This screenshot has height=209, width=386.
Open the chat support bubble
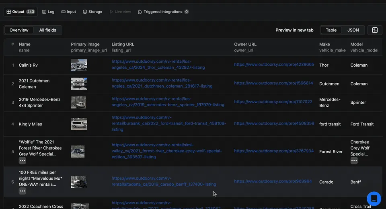point(374,199)
